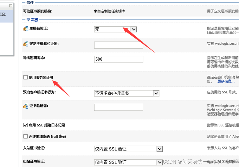Screen dimensions: 239x167
Task: Click the 导出密钥寿命 field showing 500
Action: click(x=118, y=59)
